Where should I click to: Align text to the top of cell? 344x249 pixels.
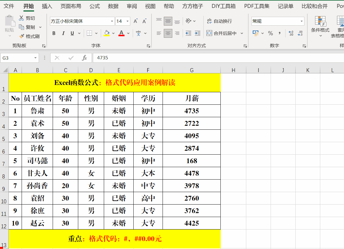coord(159,21)
